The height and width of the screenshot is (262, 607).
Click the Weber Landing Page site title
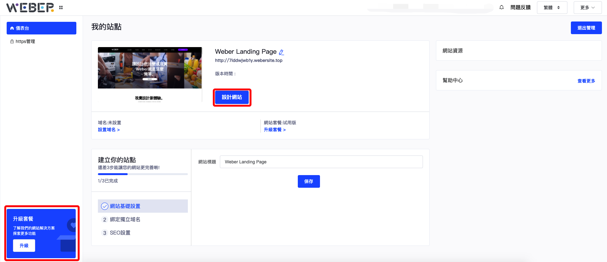246,52
